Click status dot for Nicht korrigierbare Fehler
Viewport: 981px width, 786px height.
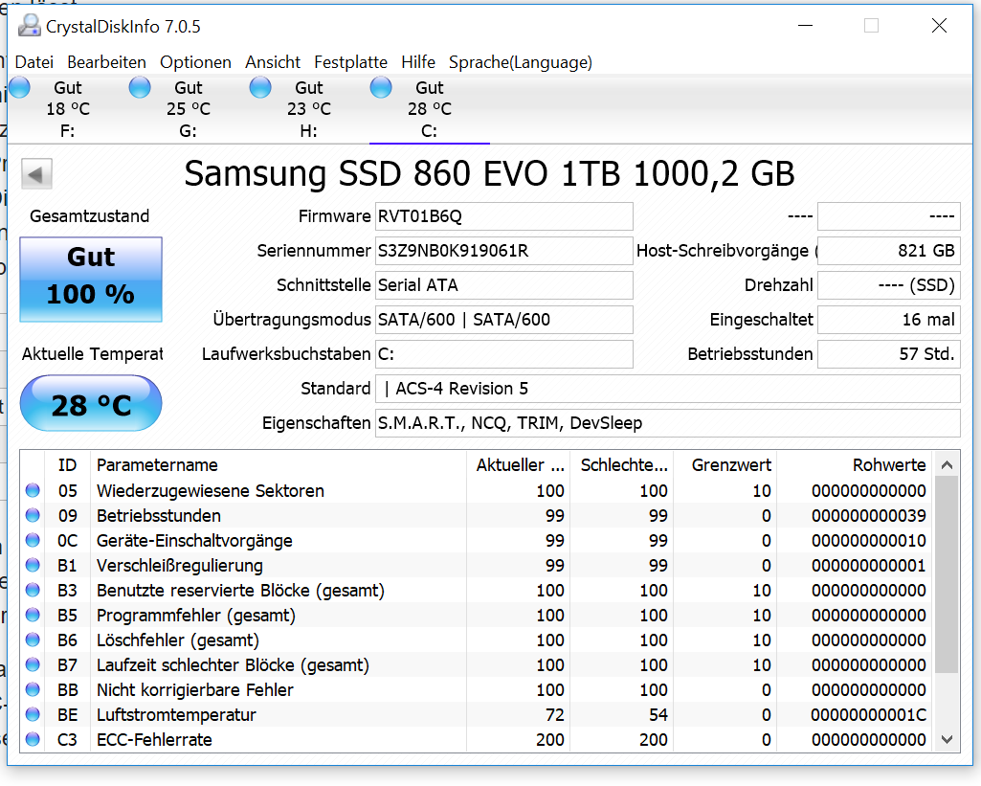tap(33, 689)
